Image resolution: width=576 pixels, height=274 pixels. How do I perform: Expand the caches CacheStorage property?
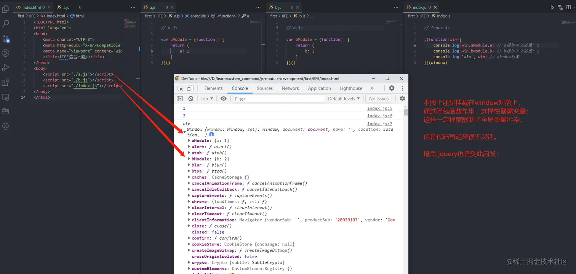pos(189,177)
